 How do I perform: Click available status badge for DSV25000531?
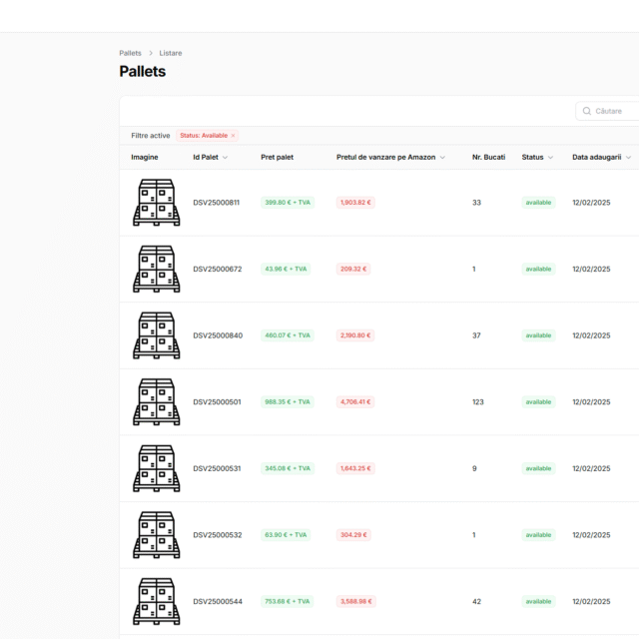pyautogui.click(x=538, y=468)
